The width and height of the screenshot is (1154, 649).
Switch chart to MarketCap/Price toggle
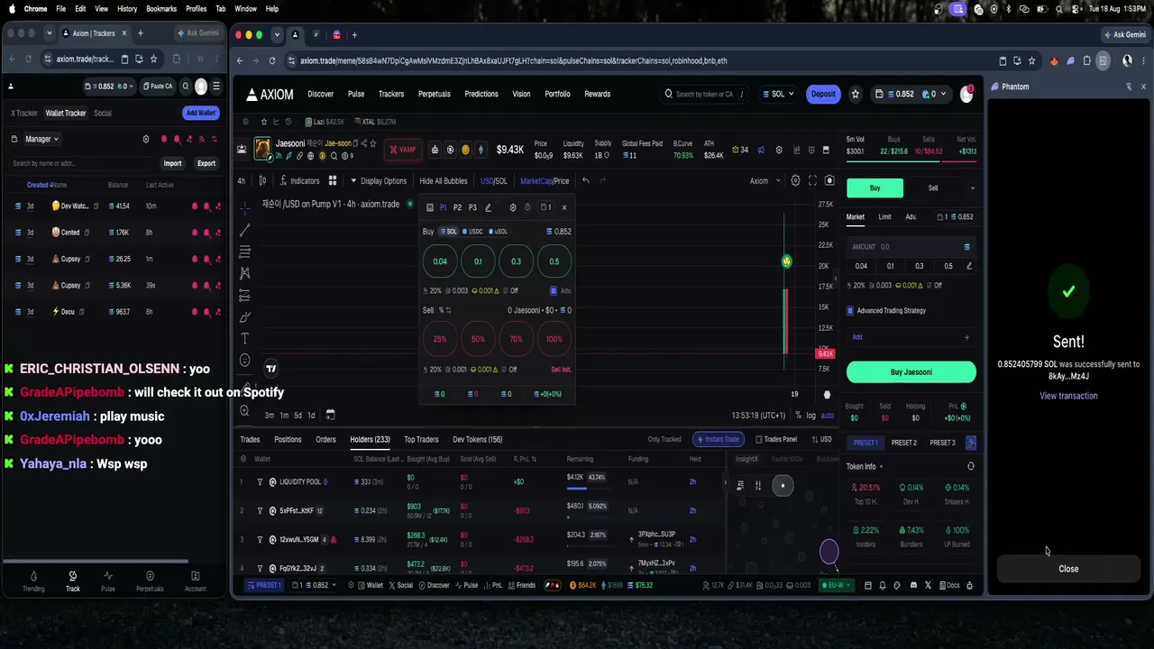click(545, 181)
